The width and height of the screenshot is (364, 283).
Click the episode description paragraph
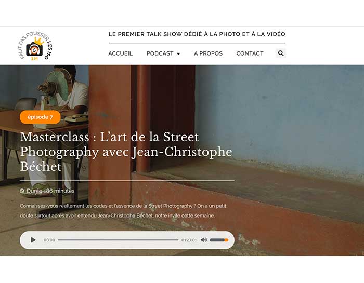pos(123,211)
